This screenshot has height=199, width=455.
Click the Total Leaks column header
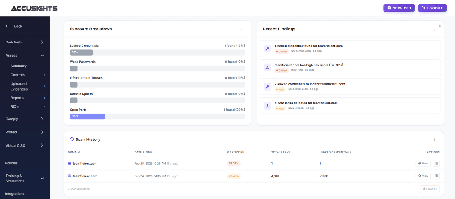coord(280,153)
